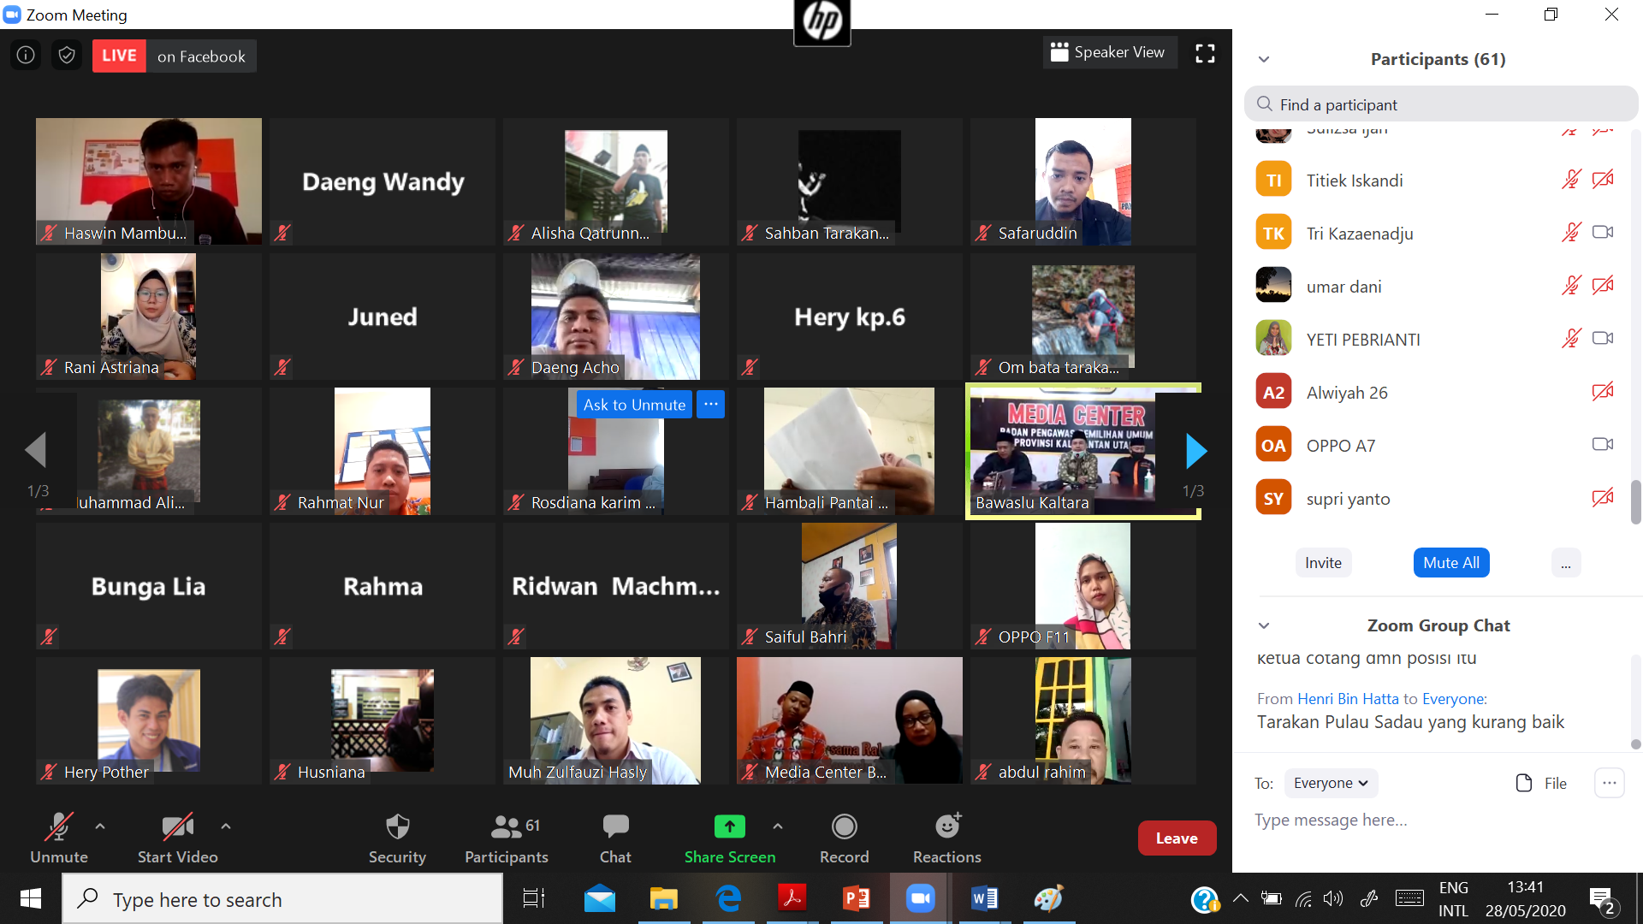Attach a File in chat

(1541, 783)
